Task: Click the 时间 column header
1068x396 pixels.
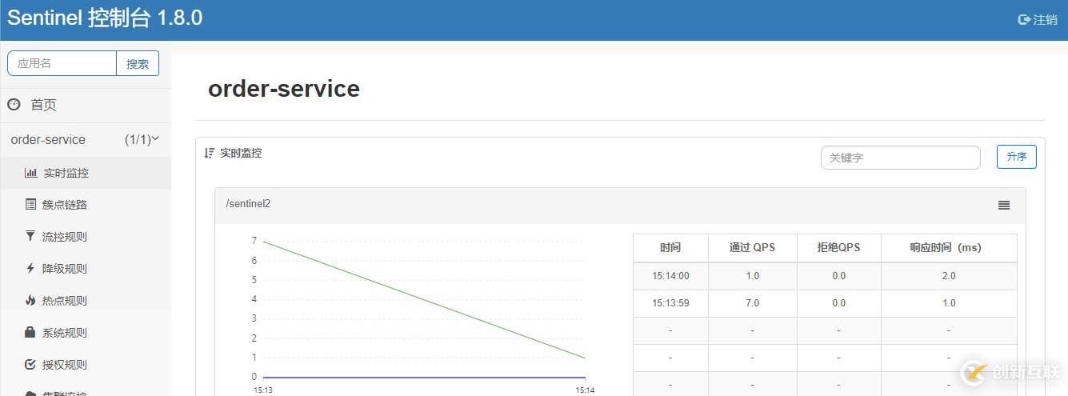Action: tap(670, 247)
